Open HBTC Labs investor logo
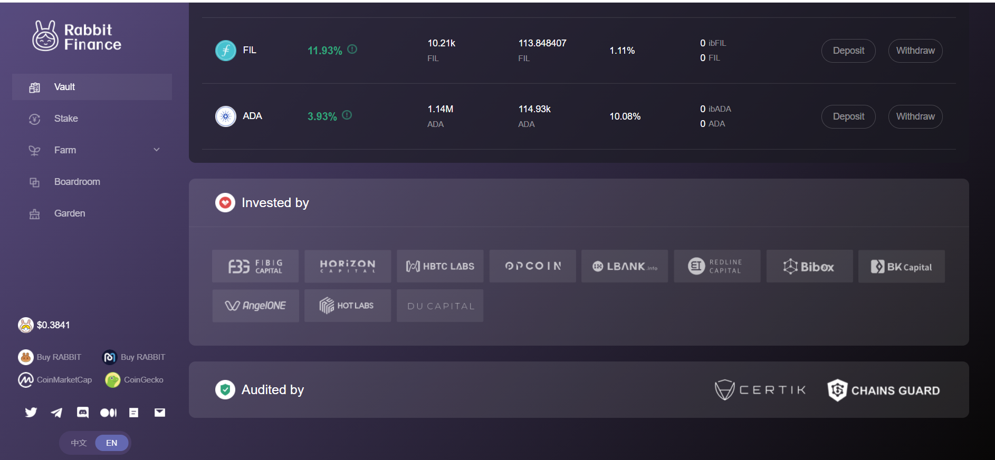Screen dimensions: 995x460 coord(440,266)
